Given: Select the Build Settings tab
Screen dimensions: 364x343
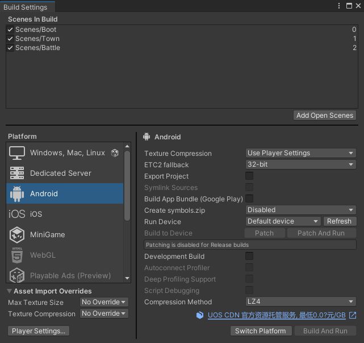Looking at the screenshot, I should pos(27,7).
